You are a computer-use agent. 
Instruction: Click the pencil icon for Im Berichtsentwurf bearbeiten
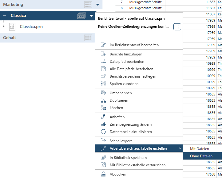(103, 45)
